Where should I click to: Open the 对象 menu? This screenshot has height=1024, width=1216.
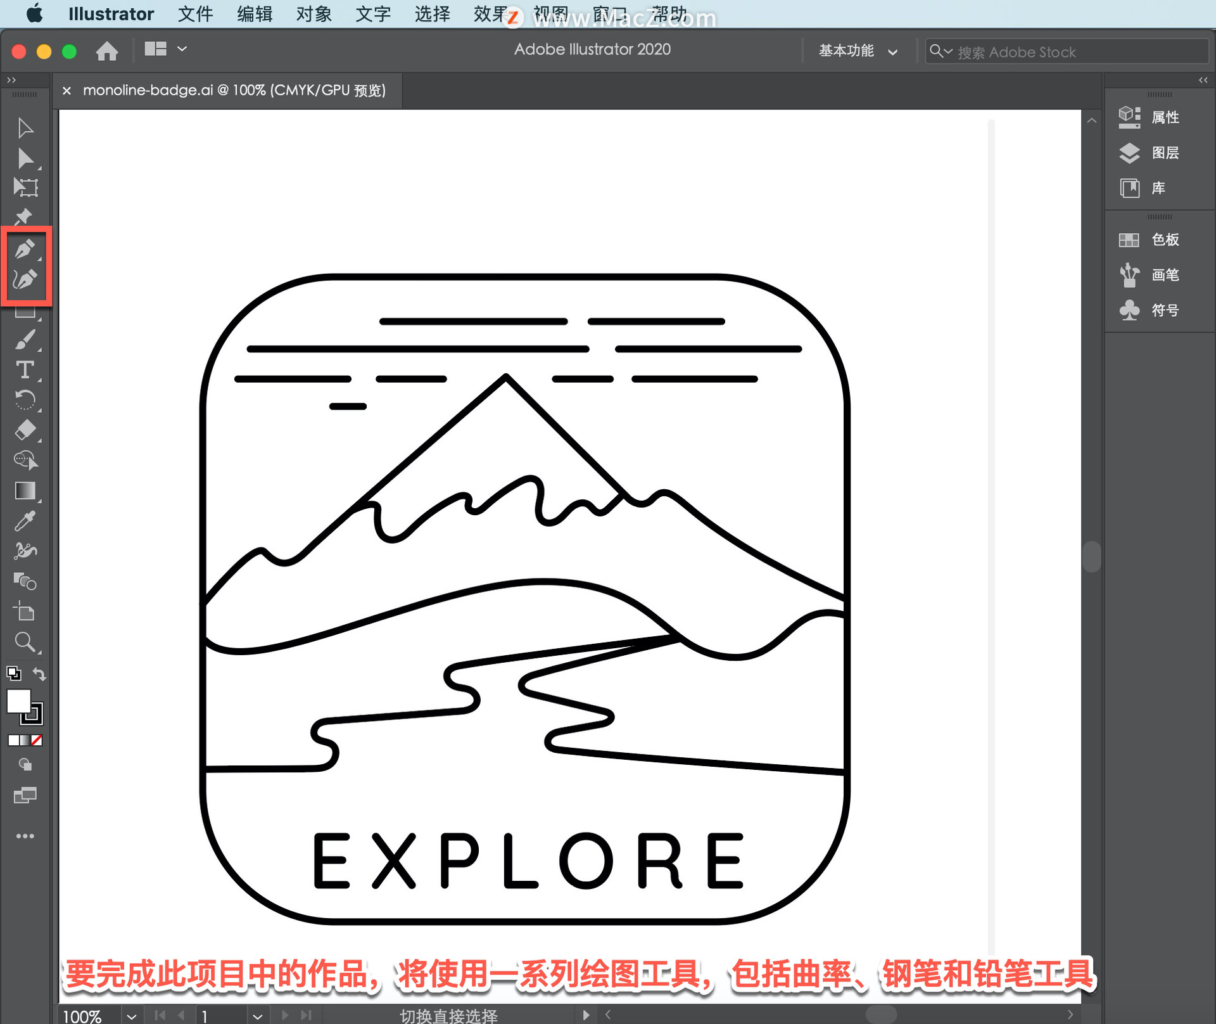point(313,14)
